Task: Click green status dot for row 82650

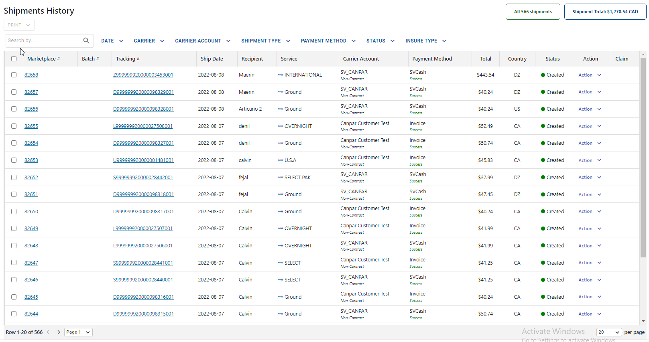Action: point(543,212)
